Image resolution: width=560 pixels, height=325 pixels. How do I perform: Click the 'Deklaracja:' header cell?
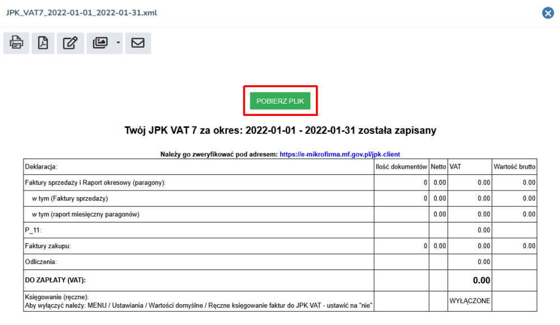(x=41, y=166)
